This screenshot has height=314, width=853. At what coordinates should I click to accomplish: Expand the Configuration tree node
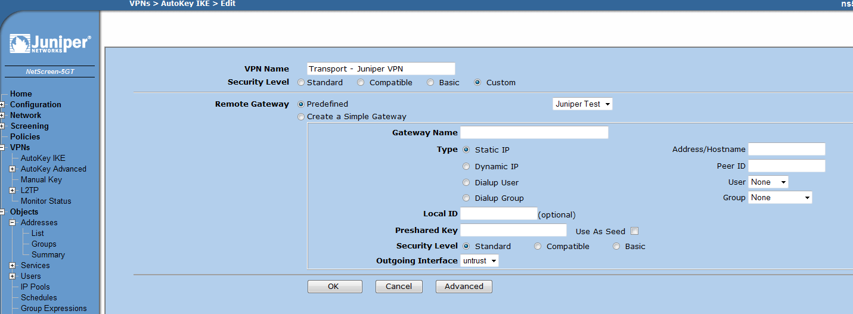[x=2, y=105]
